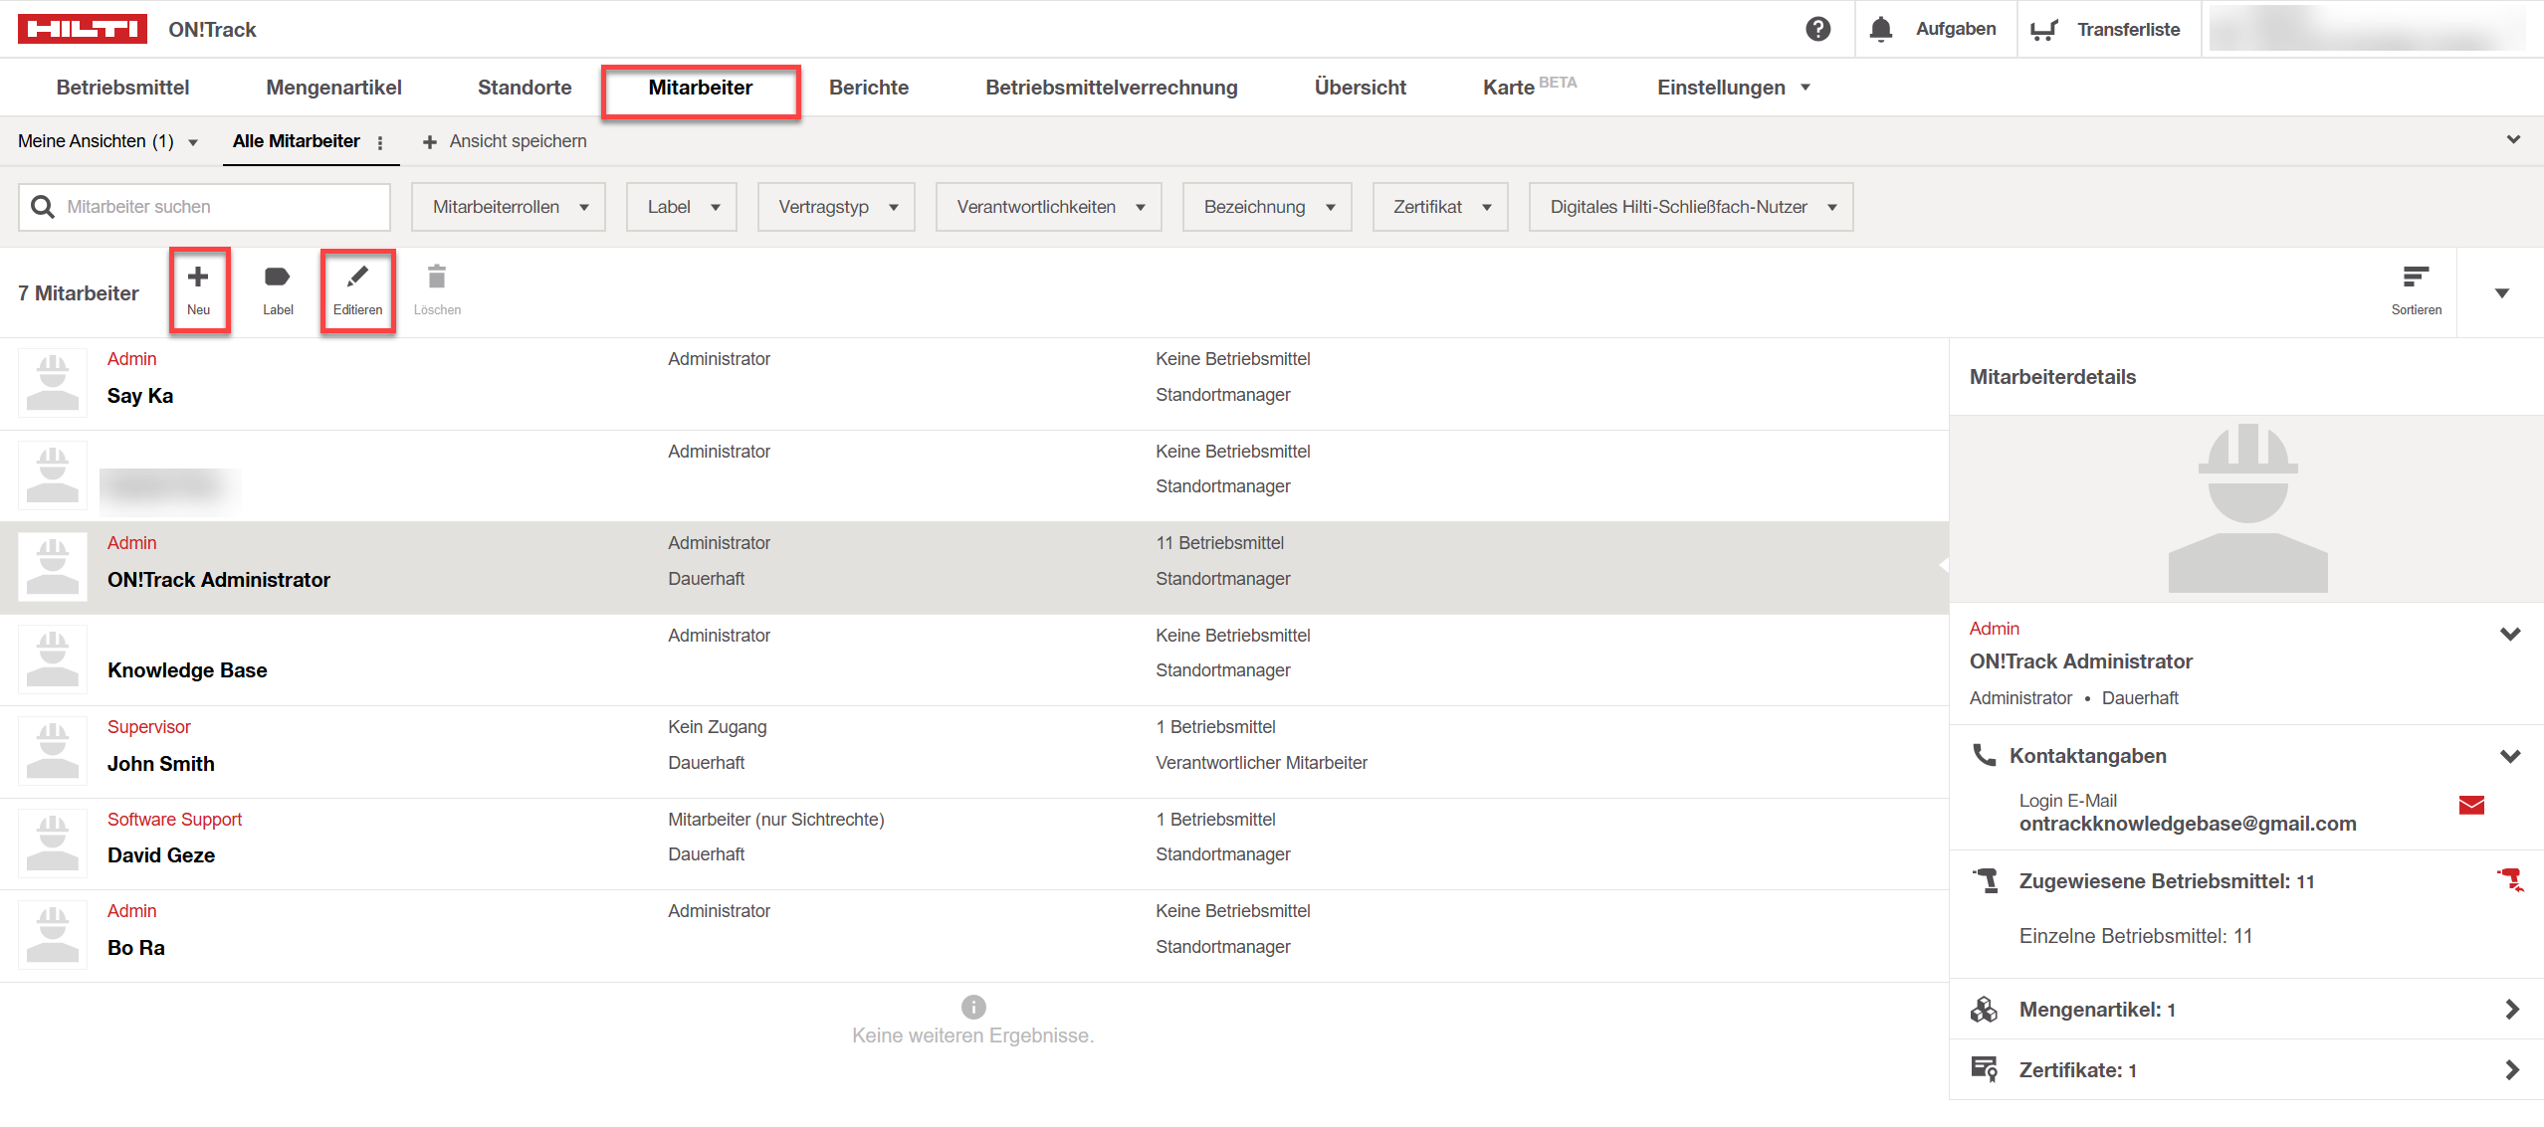Image resolution: width=2544 pixels, height=1127 pixels.
Task: Open Alle Mitarbeiter view options dots
Action: (x=380, y=142)
